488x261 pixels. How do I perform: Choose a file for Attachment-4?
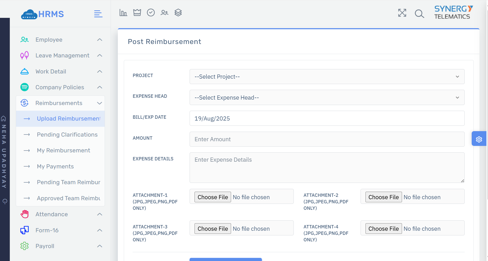[x=383, y=229]
